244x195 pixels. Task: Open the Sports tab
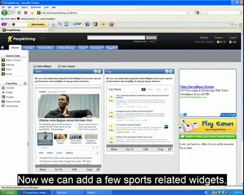coord(111,48)
